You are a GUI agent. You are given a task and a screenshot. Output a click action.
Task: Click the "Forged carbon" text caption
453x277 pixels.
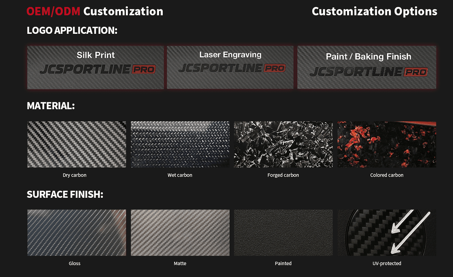(x=283, y=175)
